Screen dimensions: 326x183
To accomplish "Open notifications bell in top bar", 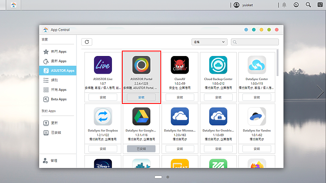I will 284,5.
